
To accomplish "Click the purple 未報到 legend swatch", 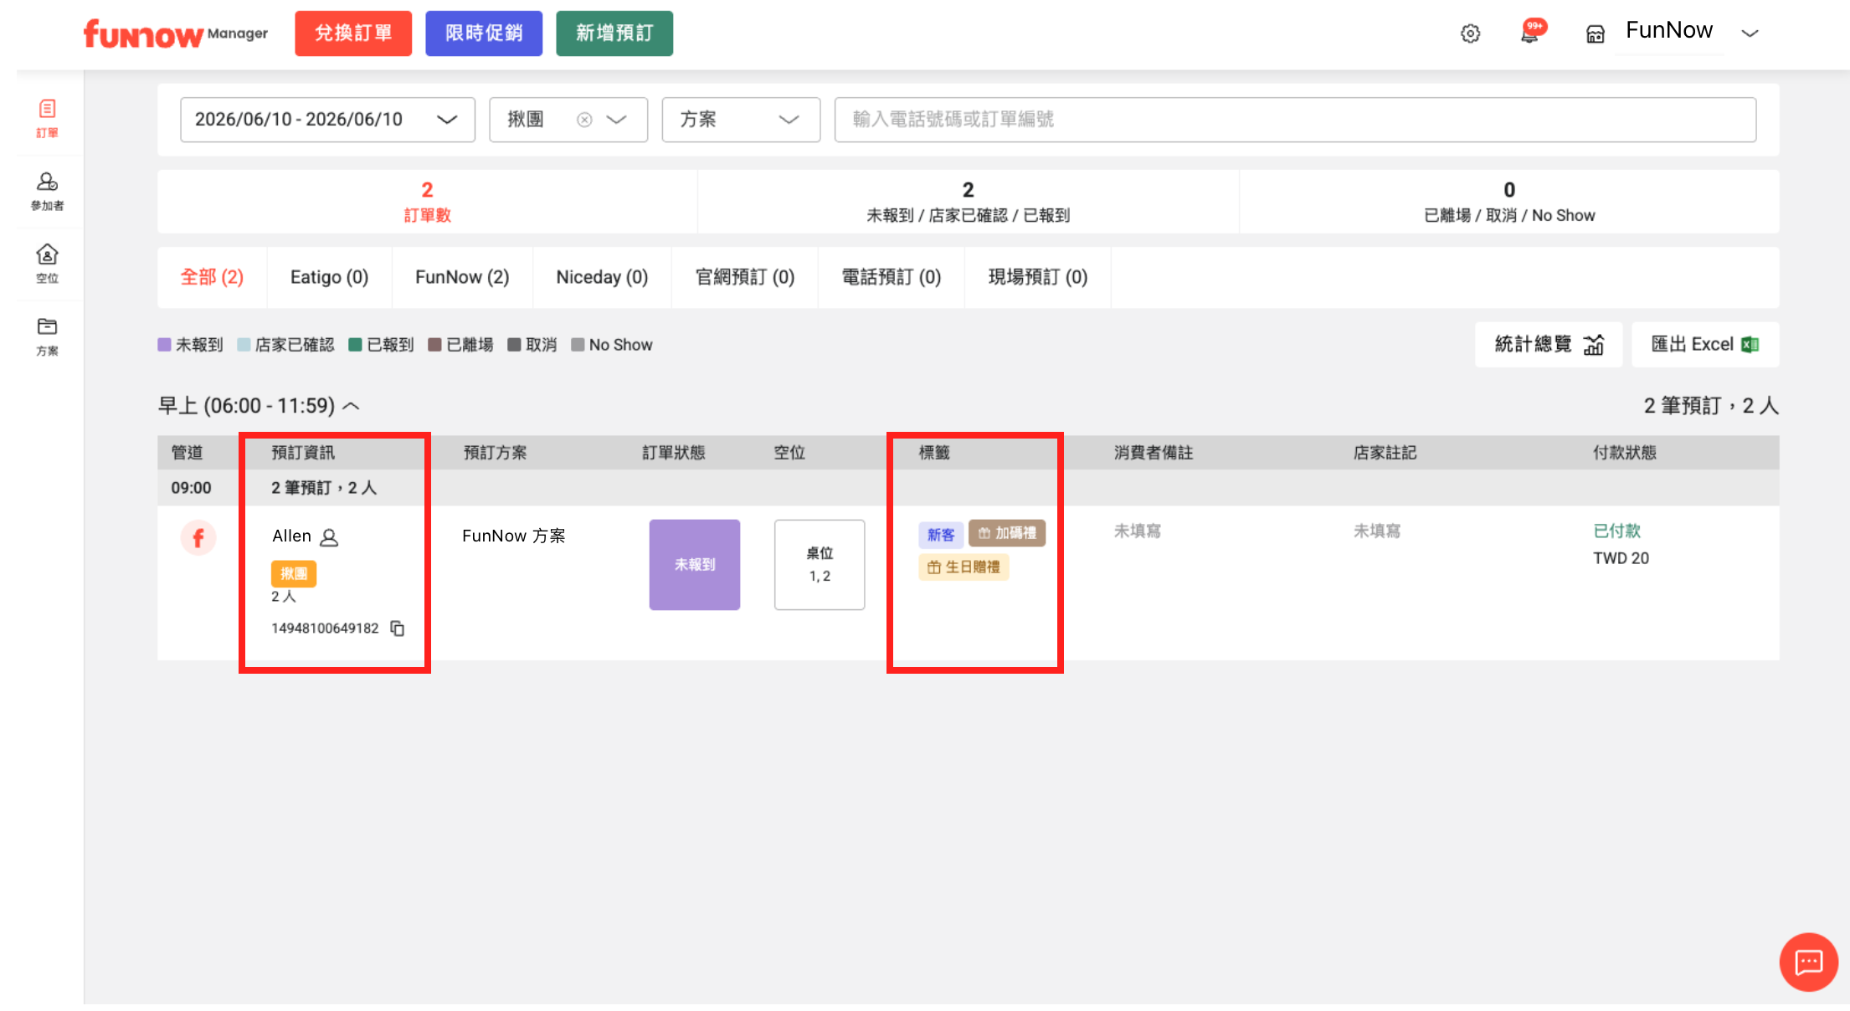I will 164,345.
